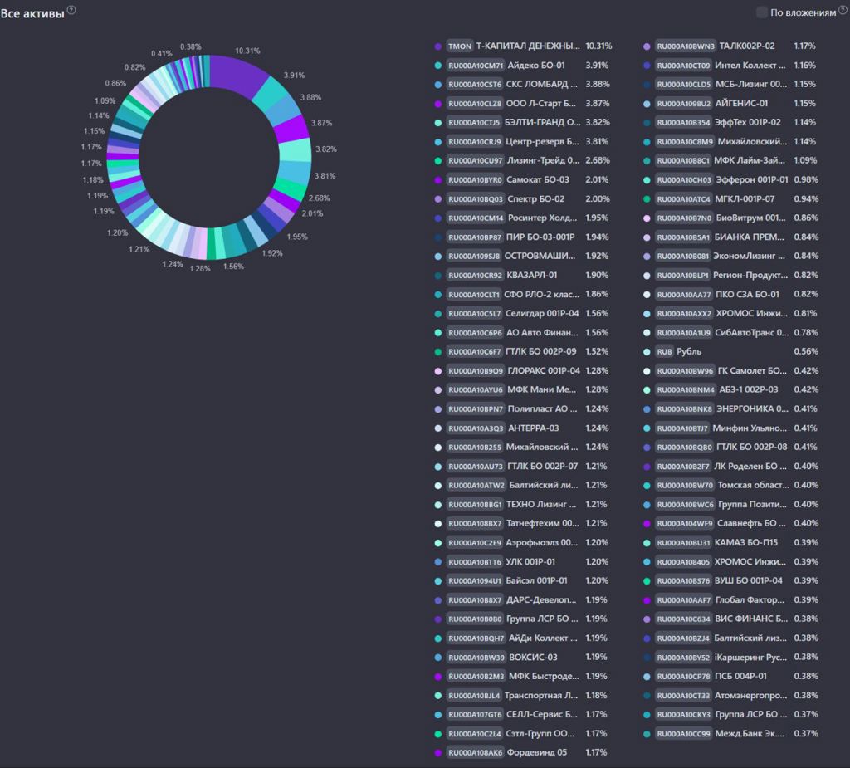Click the RU000A10BWN3 ticker badge for ТАЛК002Р-02
The width and height of the screenshot is (850, 768).
coord(684,46)
